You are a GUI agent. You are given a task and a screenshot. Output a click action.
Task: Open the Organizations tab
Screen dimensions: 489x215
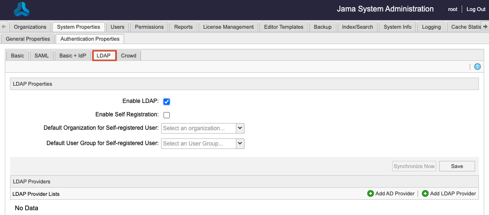click(x=30, y=27)
